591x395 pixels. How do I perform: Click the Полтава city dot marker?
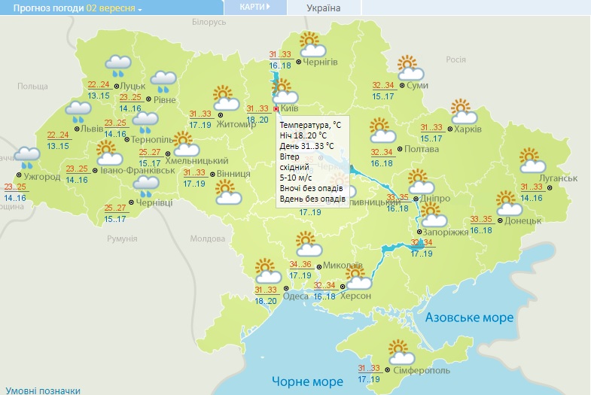click(400, 149)
